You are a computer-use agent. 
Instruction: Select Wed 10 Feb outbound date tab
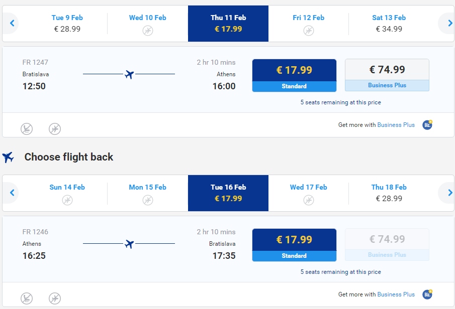pyautogui.click(x=147, y=24)
